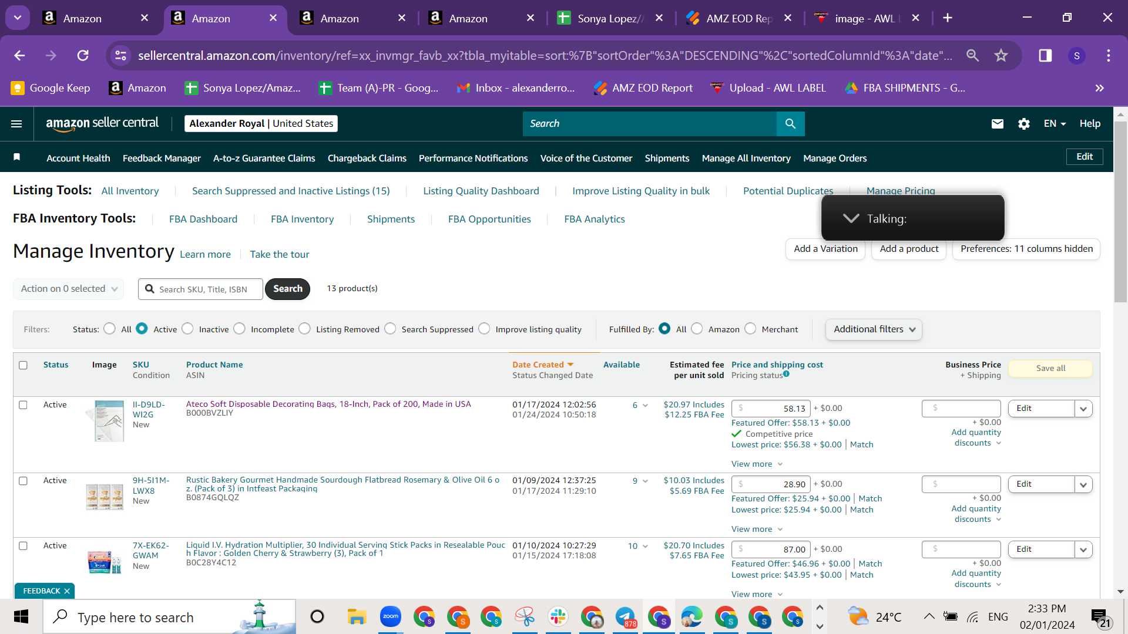Open the Action on 0 selected dropdown
Screen dimensions: 1128x634
click(x=69, y=289)
